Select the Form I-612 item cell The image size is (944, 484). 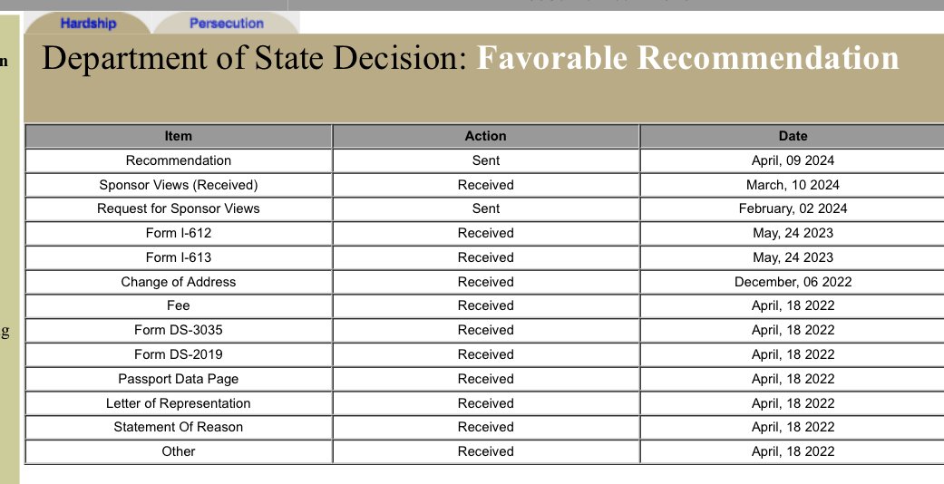(179, 233)
